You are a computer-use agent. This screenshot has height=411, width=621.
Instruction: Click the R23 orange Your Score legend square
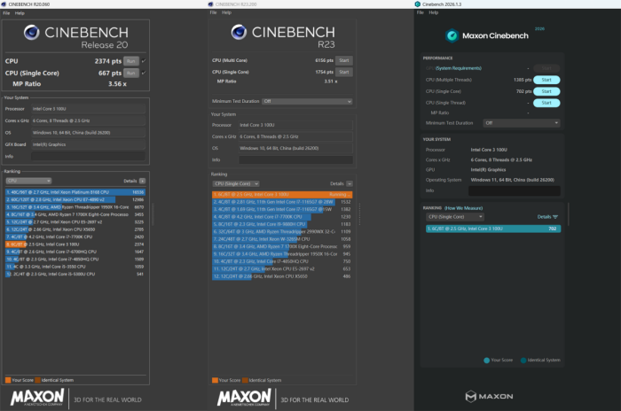(x=215, y=380)
